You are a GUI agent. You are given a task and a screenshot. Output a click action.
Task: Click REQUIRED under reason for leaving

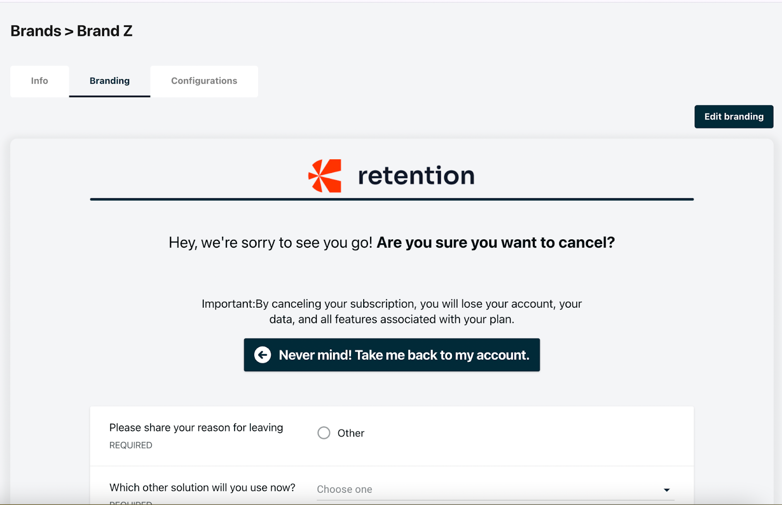tap(130, 445)
